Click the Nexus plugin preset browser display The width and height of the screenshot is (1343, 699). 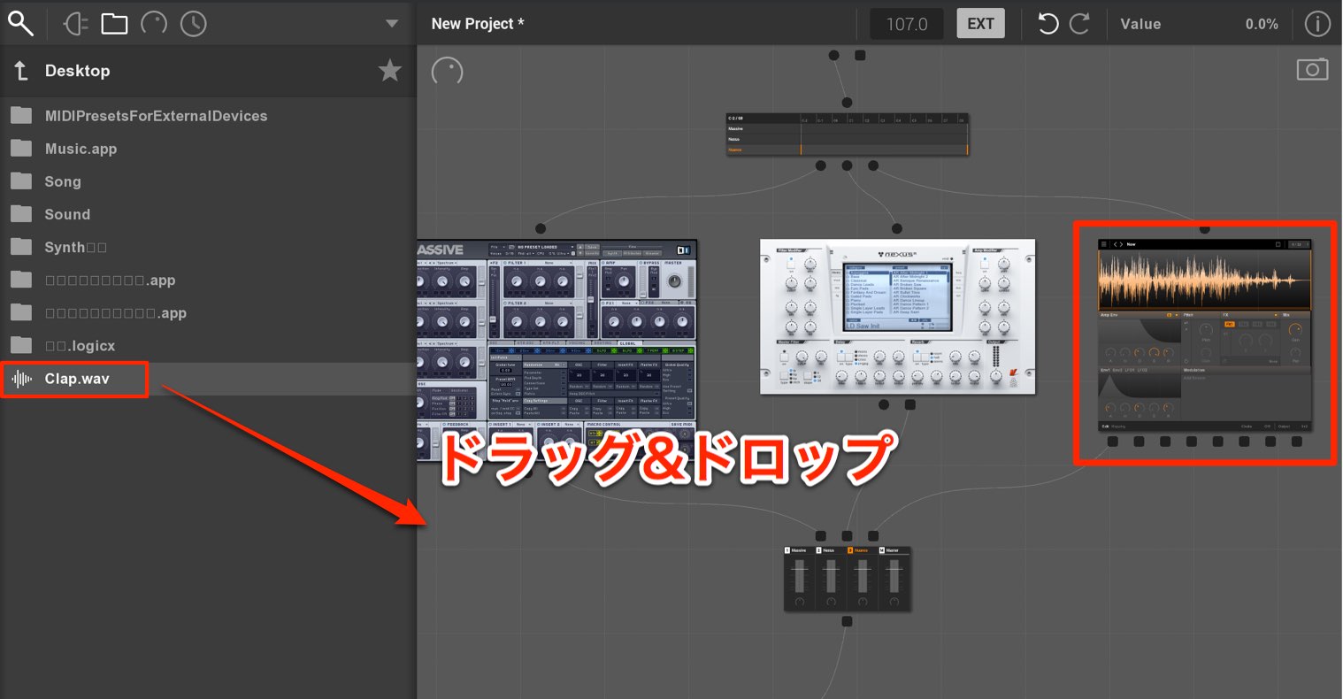click(x=897, y=297)
